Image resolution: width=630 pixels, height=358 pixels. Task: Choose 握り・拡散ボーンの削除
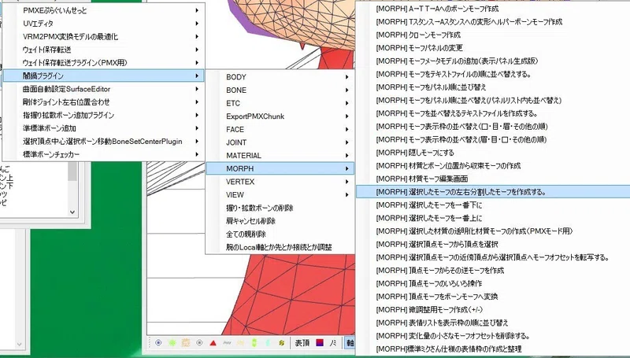(280, 208)
